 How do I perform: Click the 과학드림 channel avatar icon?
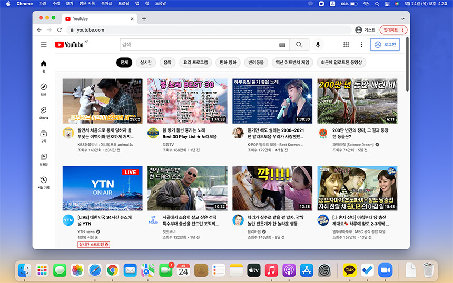point(323,133)
